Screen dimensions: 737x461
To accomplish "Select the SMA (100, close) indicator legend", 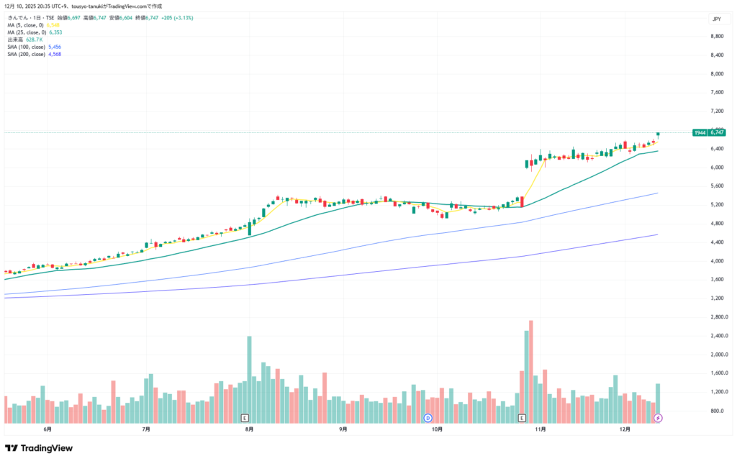I will (26, 47).
